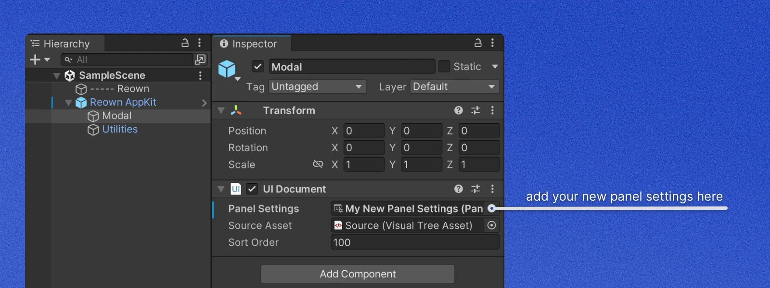
Task: Click the Panel Settings property label
Action: [x=264, y=209]
